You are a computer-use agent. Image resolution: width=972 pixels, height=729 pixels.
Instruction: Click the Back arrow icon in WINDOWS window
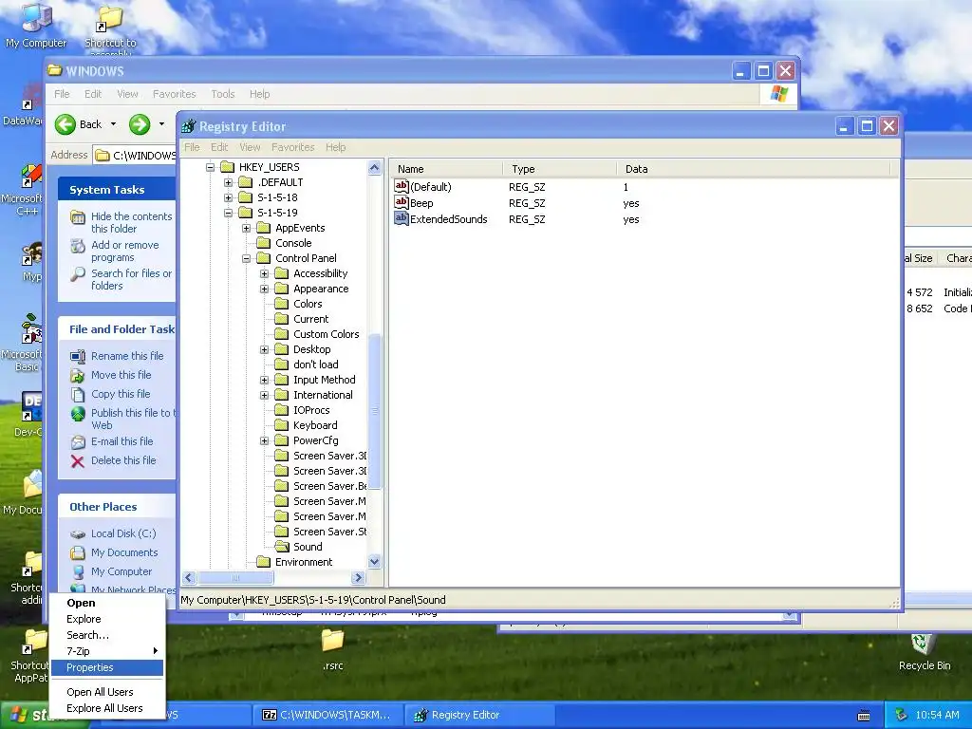click(x=65, y=124)
